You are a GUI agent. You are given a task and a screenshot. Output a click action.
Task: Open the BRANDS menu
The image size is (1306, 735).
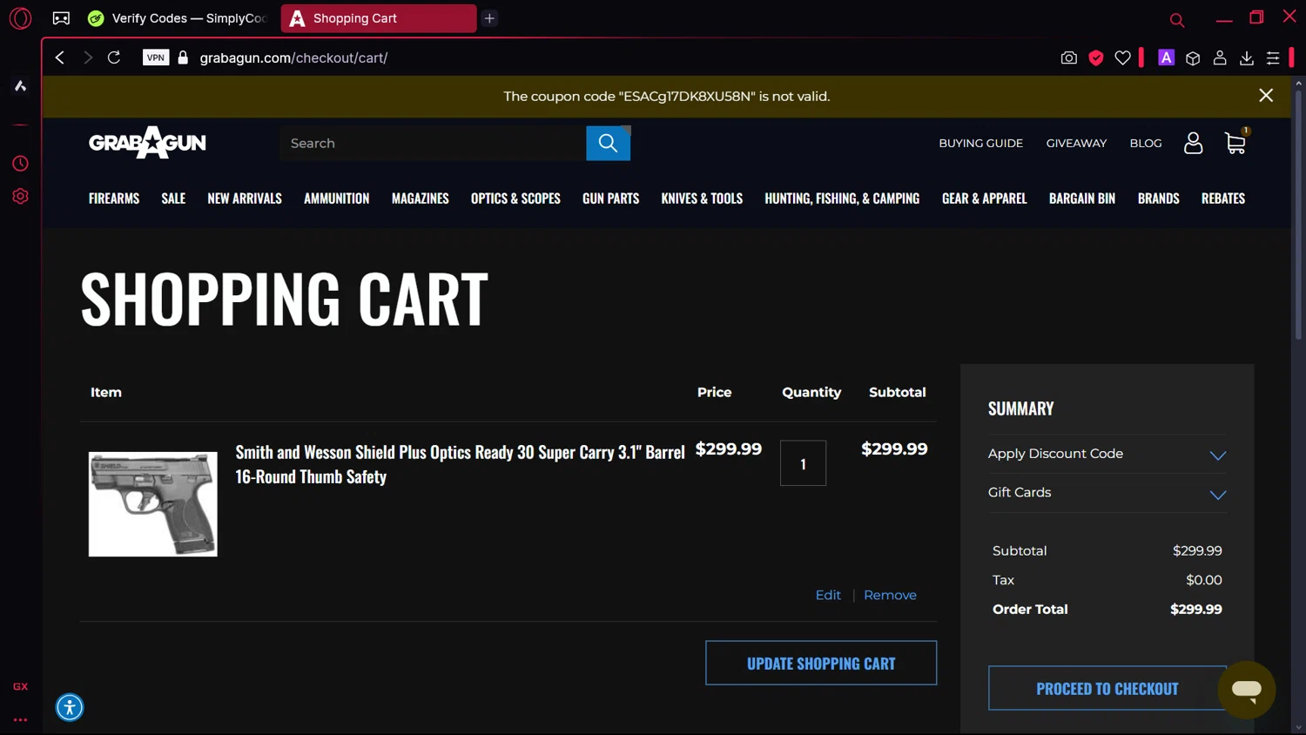(1158, 199)
